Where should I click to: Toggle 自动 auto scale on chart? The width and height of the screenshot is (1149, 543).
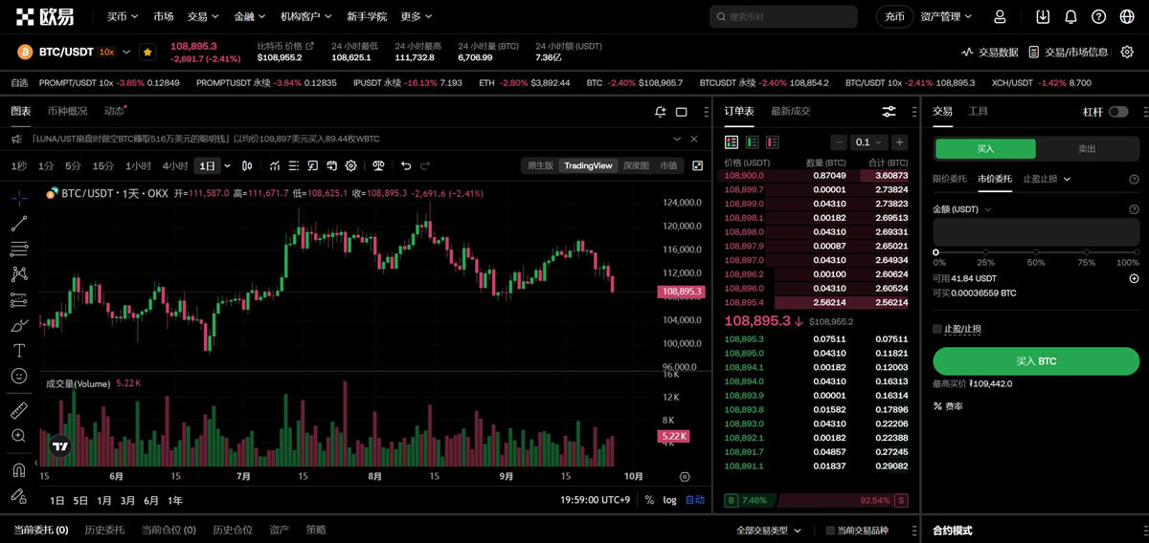(x=694, y=500)
